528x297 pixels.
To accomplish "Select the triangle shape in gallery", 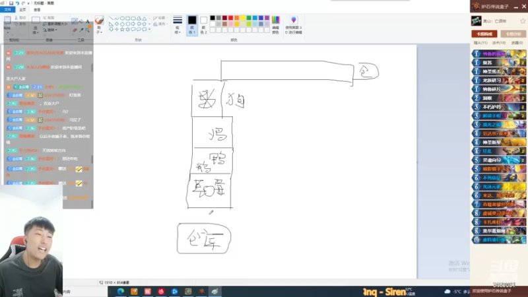I will tap(145, 18).
